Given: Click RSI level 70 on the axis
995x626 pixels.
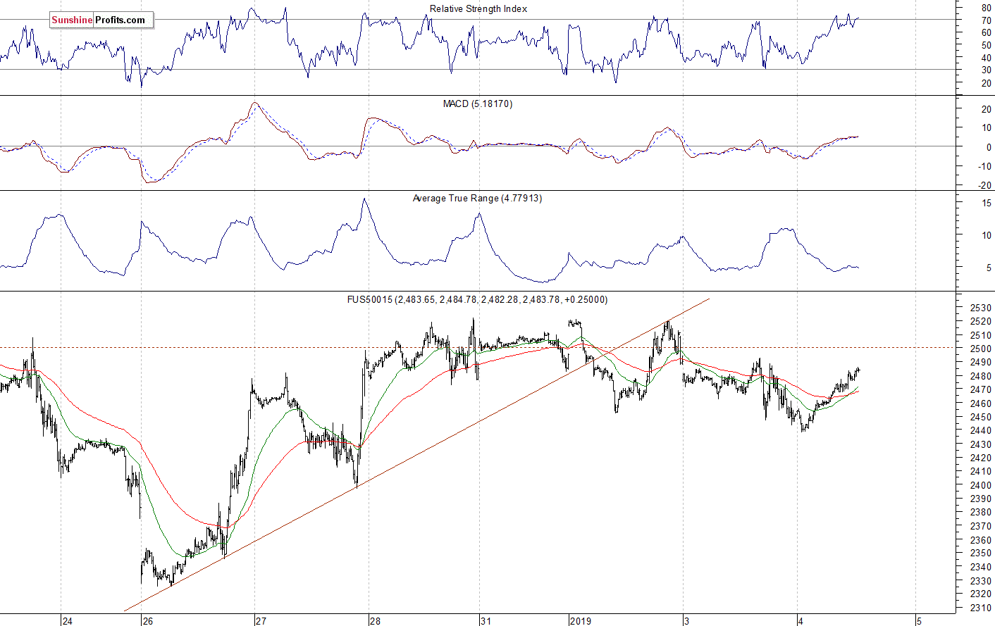Looking at the screenshot, I should [x=987, y=20].
